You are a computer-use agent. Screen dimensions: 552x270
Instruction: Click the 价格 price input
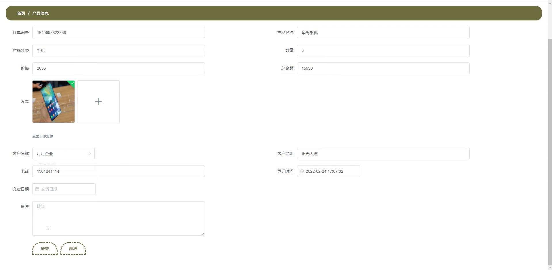coord(118,68)
